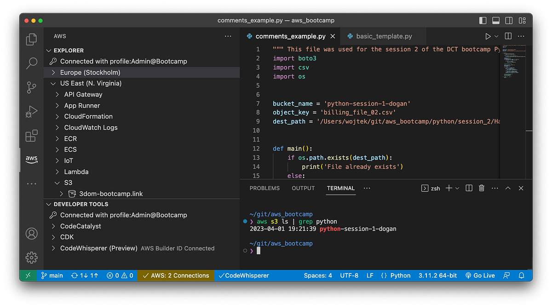Viewport: 552px width, 307px height.
Task: Expand the Lambda node
Action: [57, 171]
